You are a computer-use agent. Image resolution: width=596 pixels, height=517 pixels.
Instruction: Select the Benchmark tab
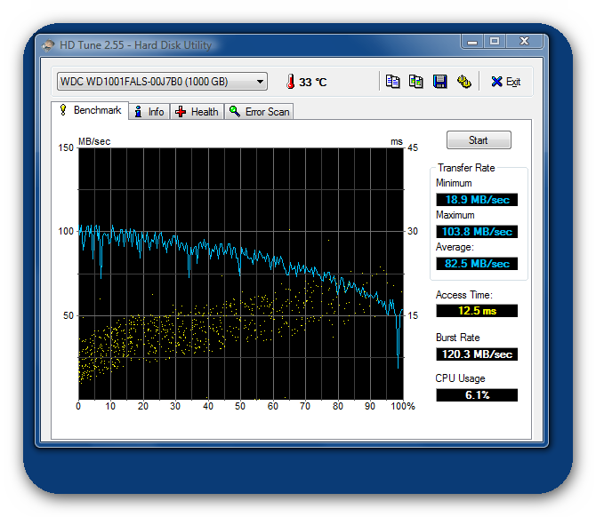(91, 110)
